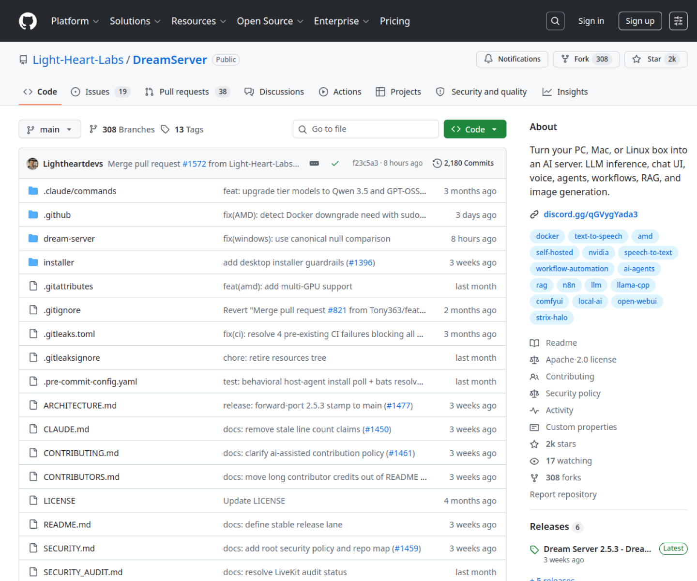The image size is (697, 581).
Task: Click the Custom properties note icon
Action: (534, 427)
